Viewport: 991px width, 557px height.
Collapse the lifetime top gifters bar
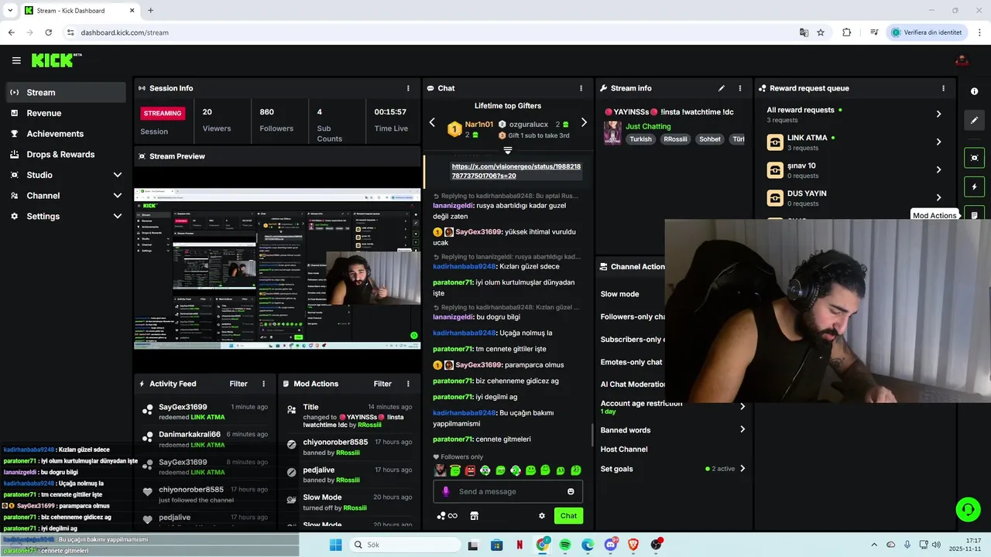click(508, 150)
